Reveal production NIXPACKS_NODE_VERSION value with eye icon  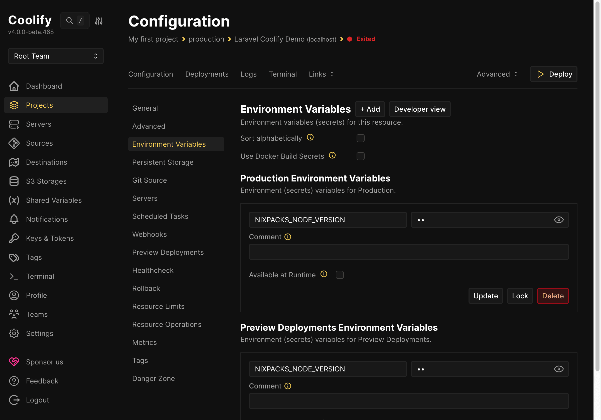click(x=559, y=220)
